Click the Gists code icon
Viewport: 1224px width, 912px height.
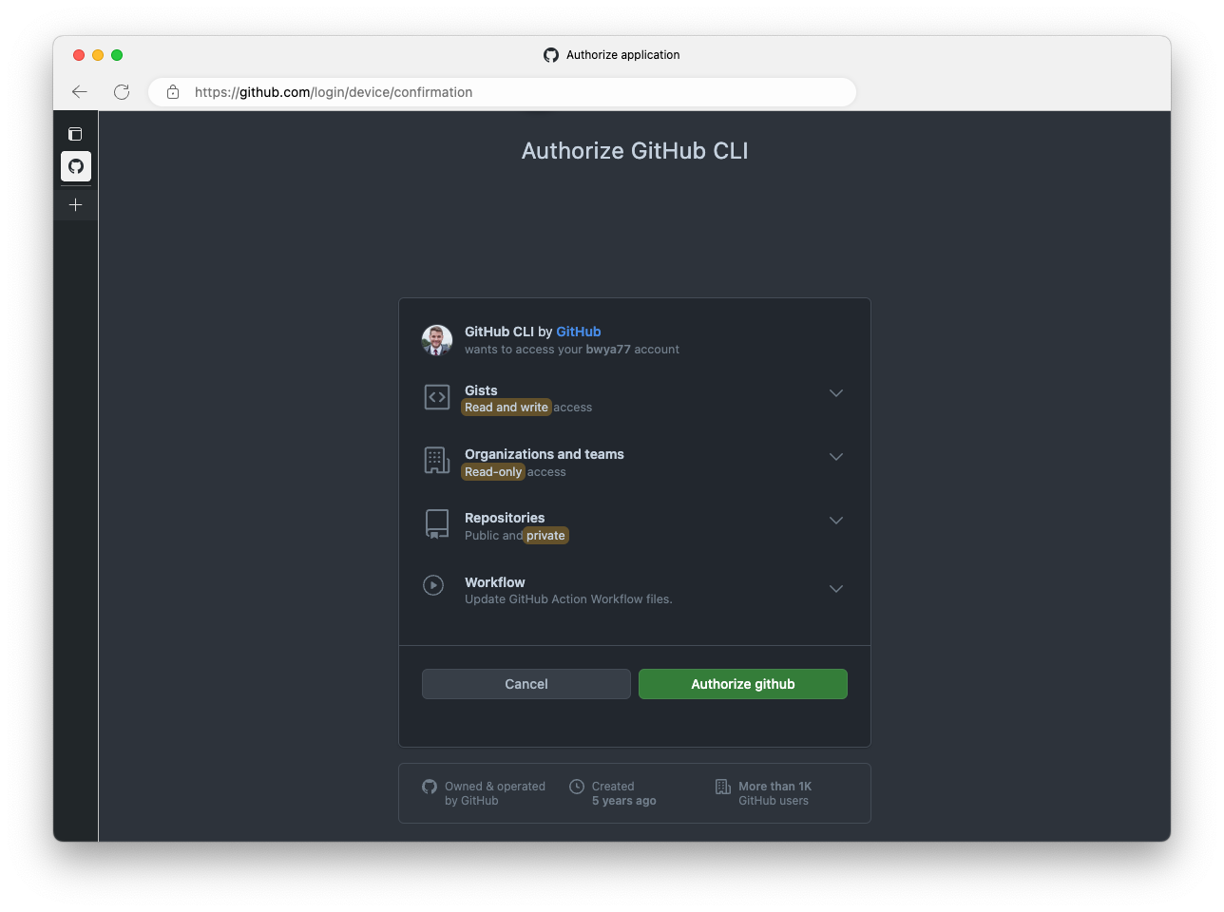coord(437,397)
